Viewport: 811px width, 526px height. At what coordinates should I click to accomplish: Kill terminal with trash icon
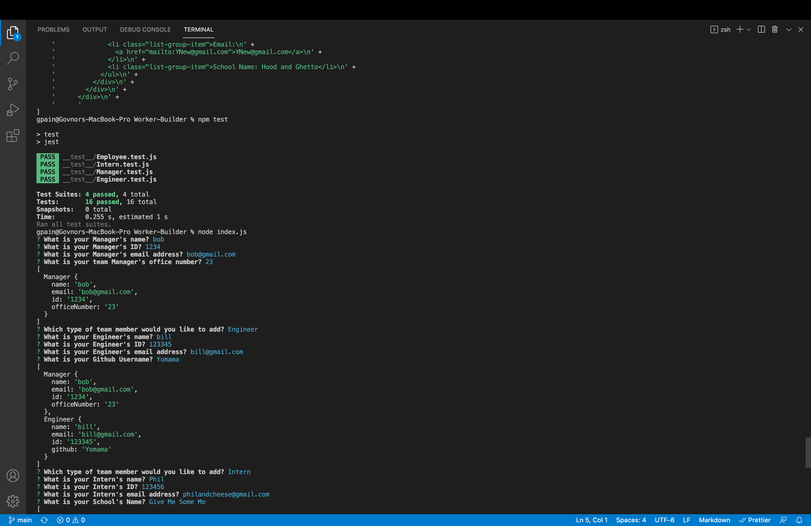coord(775,30)
